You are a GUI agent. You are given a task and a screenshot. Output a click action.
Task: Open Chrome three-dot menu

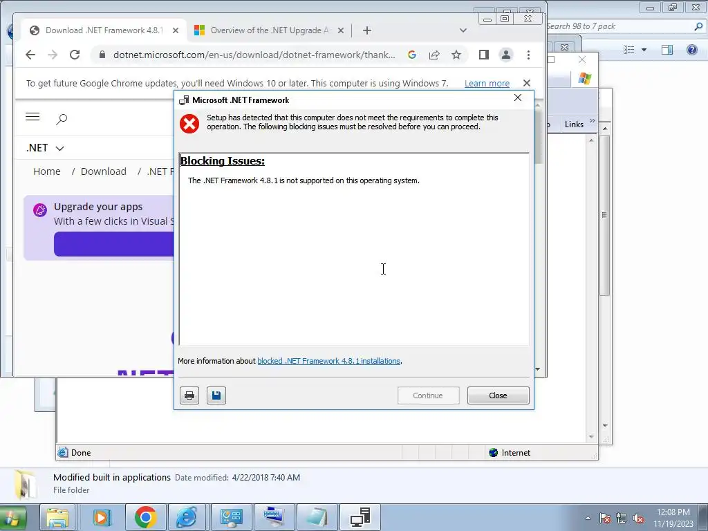tap(528, 55)
